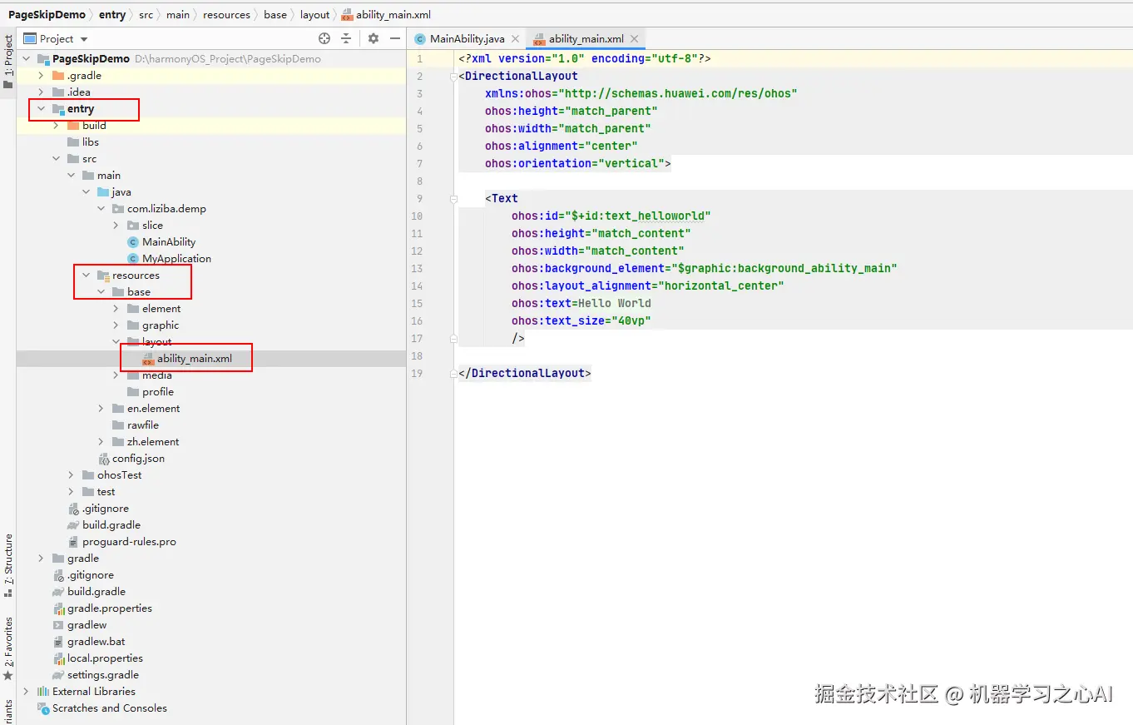Click the text 'Hello World' in editor

(x=615, y=304)
